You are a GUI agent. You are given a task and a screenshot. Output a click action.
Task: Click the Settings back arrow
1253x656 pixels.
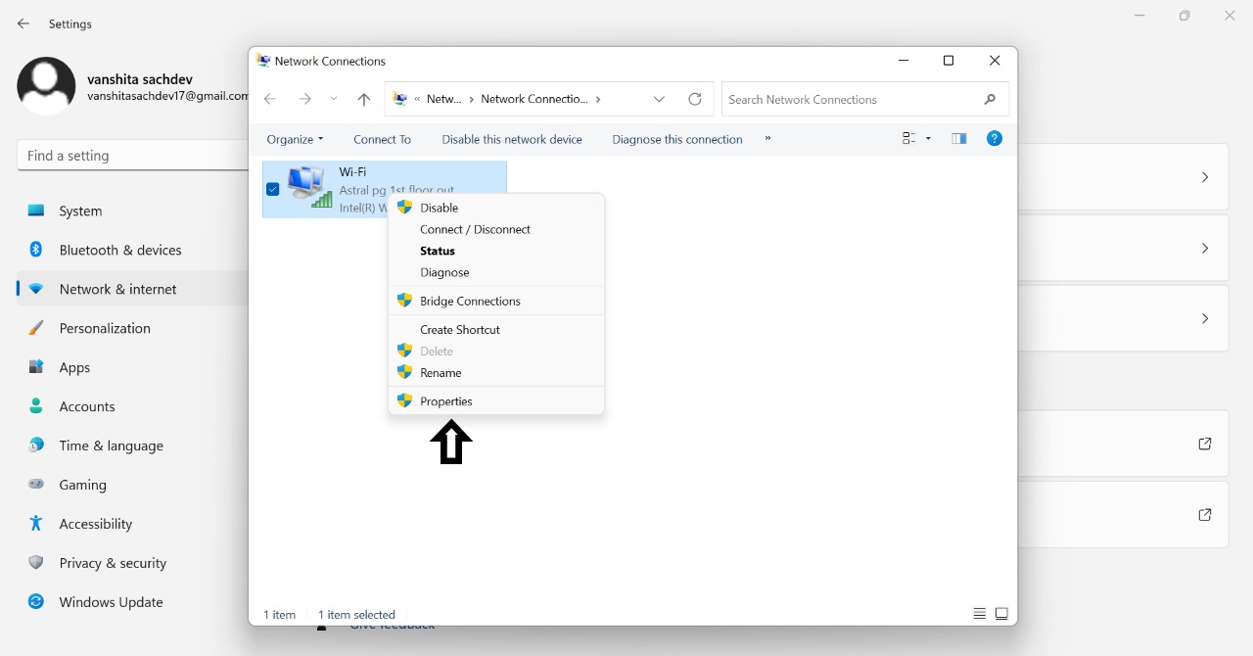tap(23, 23)
